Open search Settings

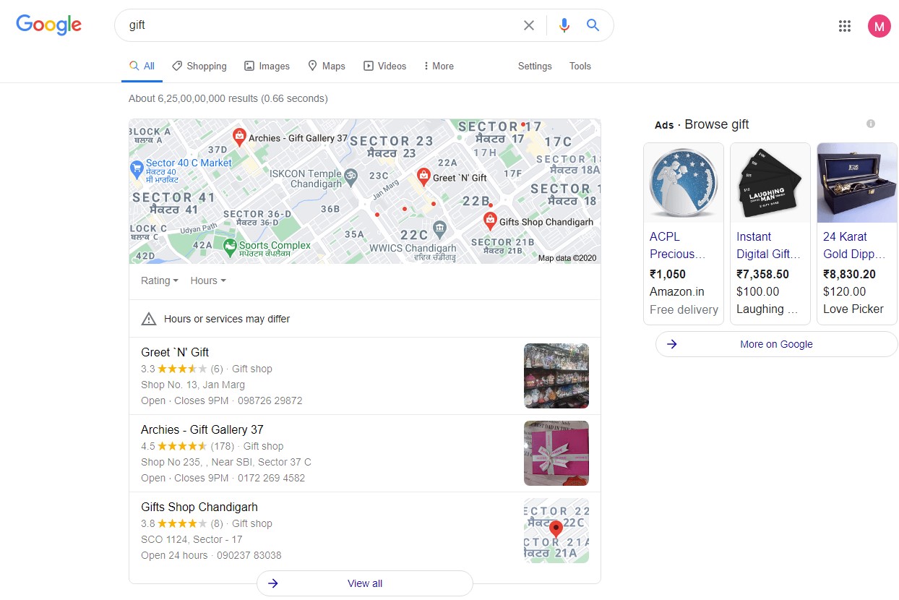[x=535, y=66]
